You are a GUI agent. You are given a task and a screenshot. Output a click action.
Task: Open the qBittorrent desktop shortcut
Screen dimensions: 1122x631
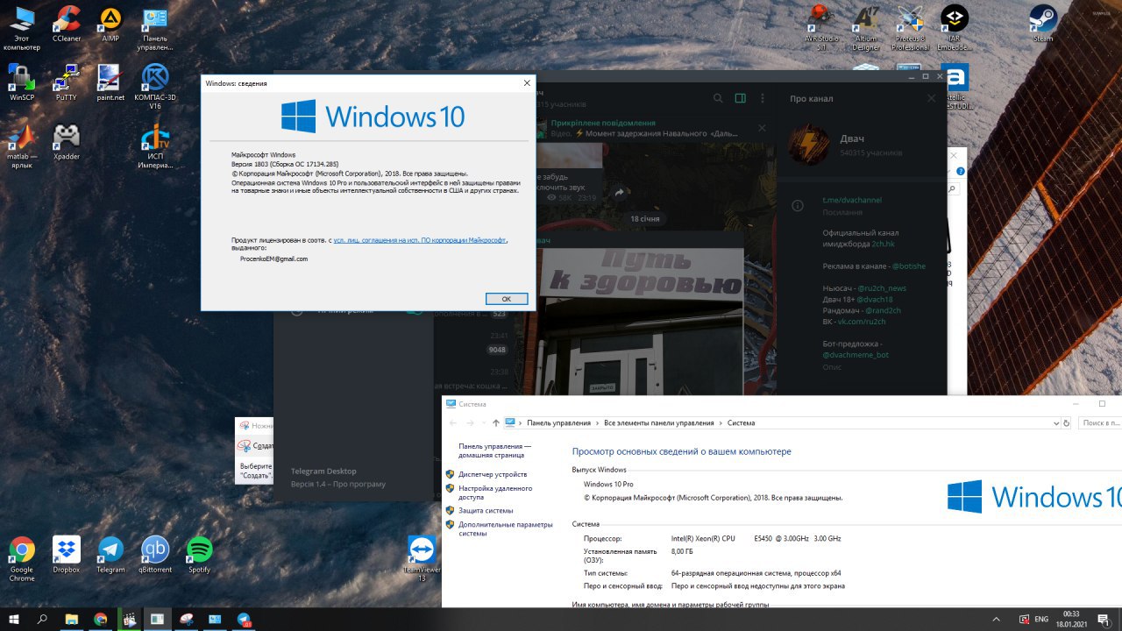click(x=155, y=555)
